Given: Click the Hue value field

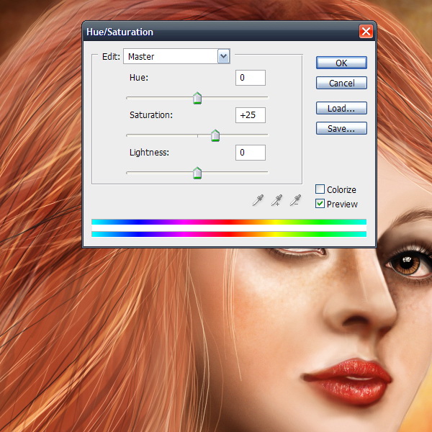Looking at the screenshot, I should tap(251, 78).
